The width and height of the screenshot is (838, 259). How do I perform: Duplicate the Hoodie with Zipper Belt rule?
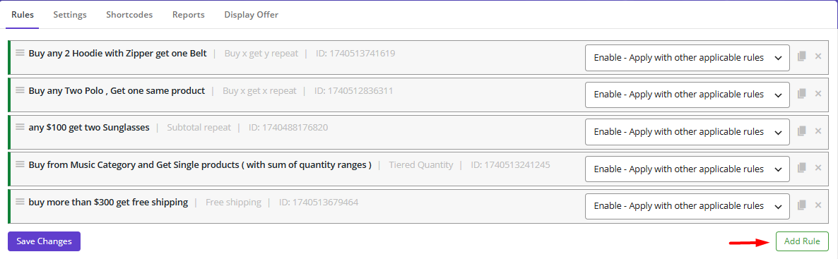click(x=801, y=56)
